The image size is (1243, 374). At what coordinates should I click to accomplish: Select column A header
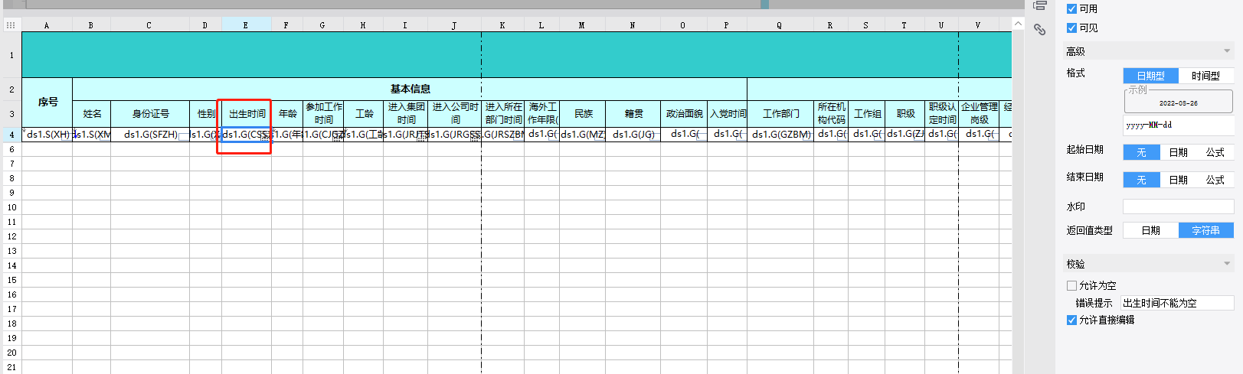pyautogui.click(x=47, y=25)
